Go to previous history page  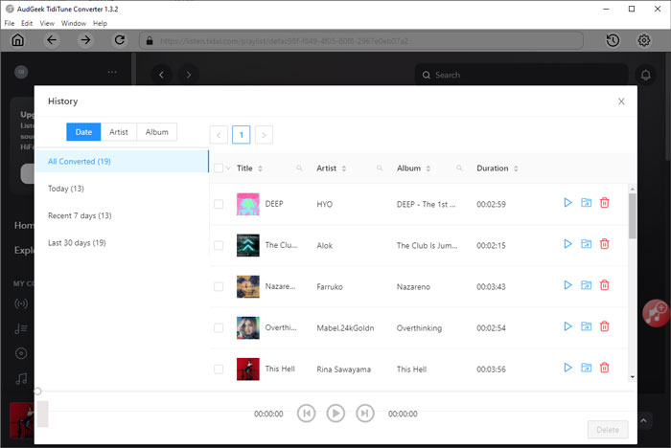coord(219,135)
